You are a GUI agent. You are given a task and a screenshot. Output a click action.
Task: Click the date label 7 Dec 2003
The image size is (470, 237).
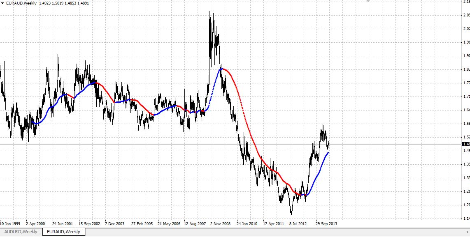(x=115, y=223)
